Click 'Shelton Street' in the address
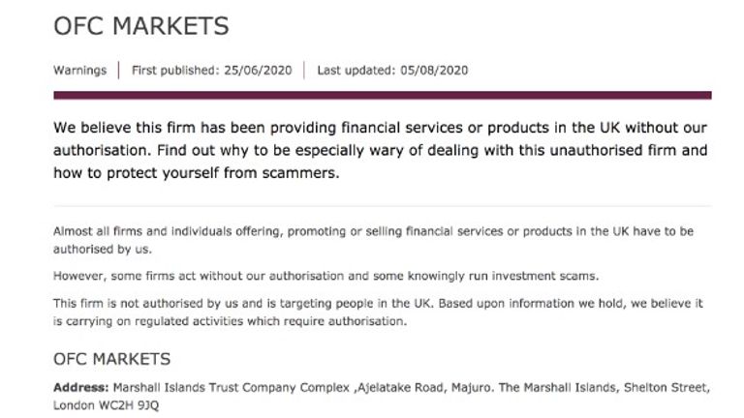 (x=666, y=388)
